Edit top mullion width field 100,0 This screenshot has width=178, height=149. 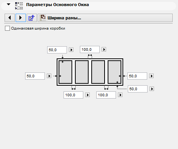90,49
